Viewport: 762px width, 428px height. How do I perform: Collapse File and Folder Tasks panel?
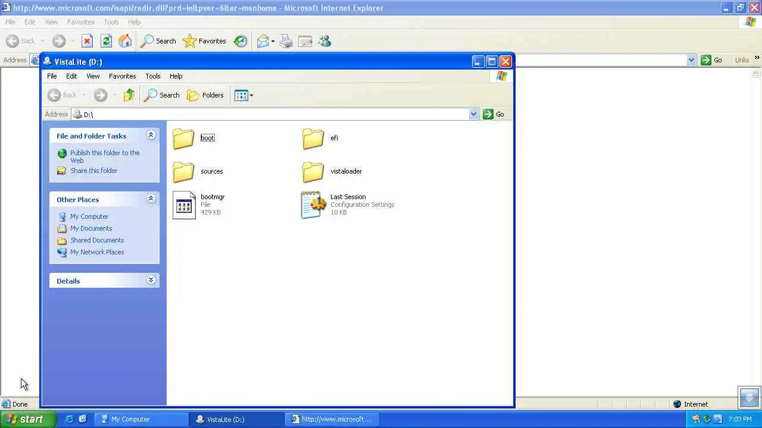point(151,135)
